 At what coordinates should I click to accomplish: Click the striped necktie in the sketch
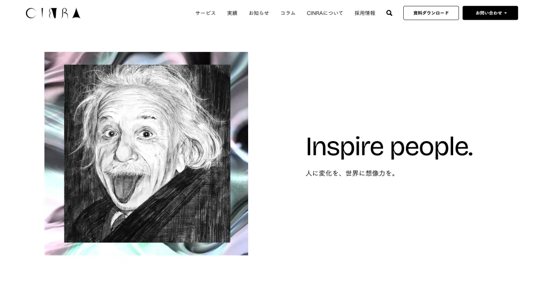click(x=117, y=219)
